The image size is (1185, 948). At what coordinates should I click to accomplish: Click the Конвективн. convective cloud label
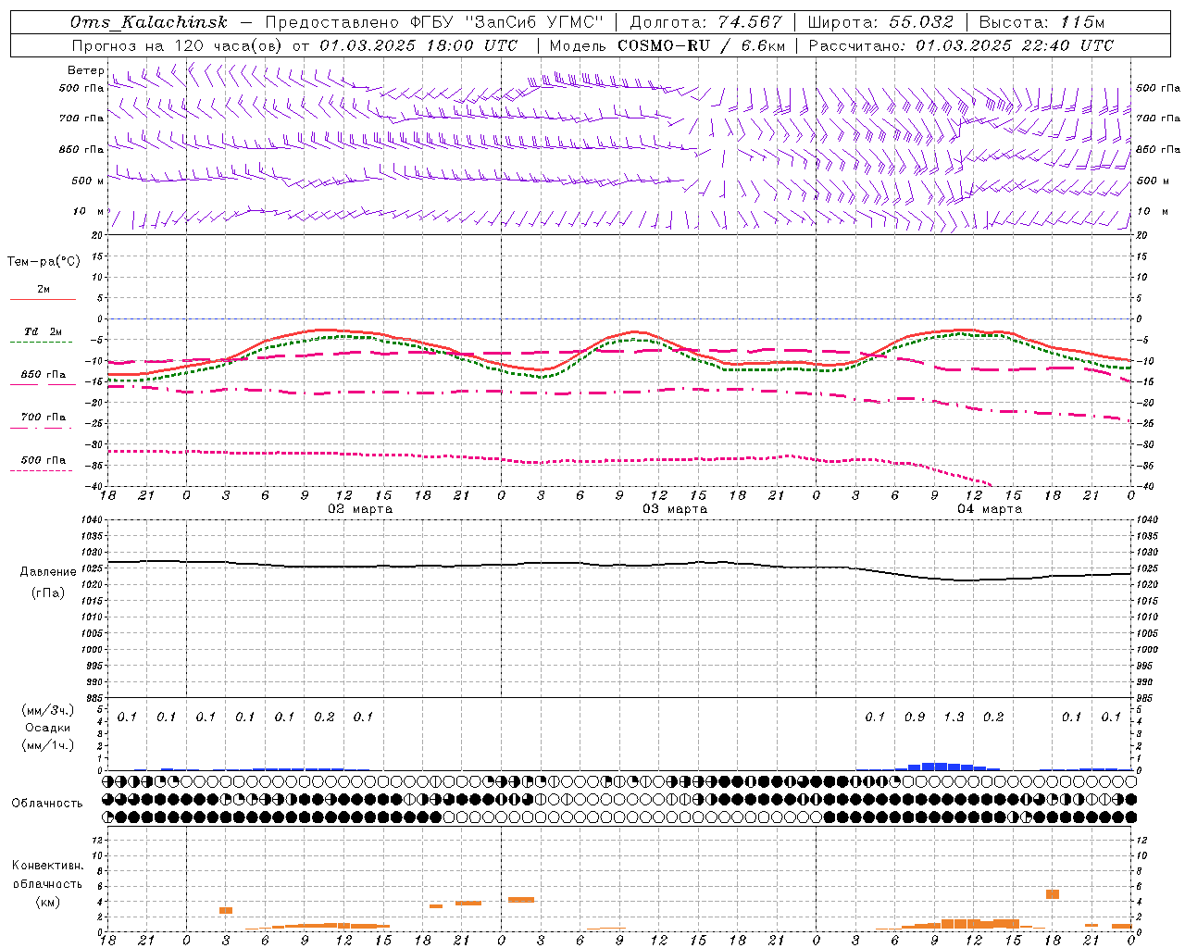click(47, 866)
